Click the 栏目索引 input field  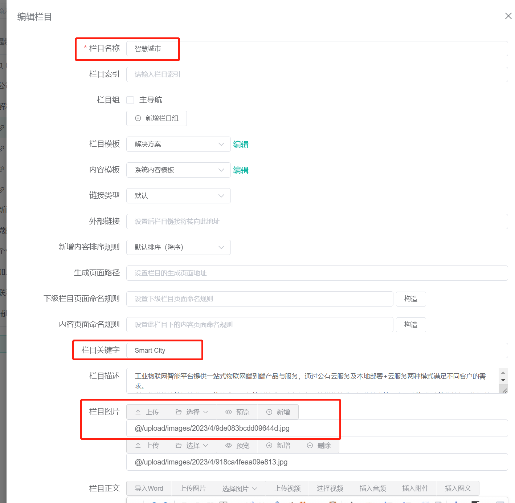[254, 74]
